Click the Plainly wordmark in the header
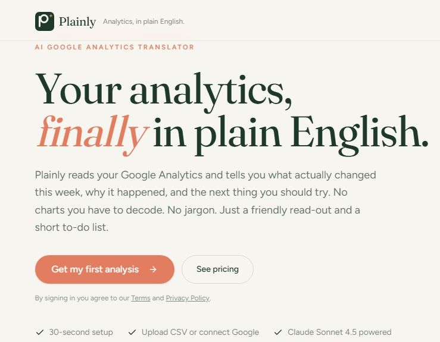440x342 pixels. click(77, 21)
